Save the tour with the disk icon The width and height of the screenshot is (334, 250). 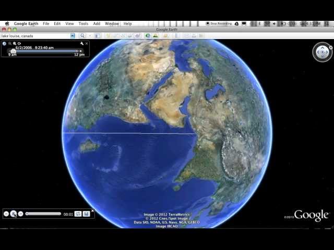[x=86, y=214]
